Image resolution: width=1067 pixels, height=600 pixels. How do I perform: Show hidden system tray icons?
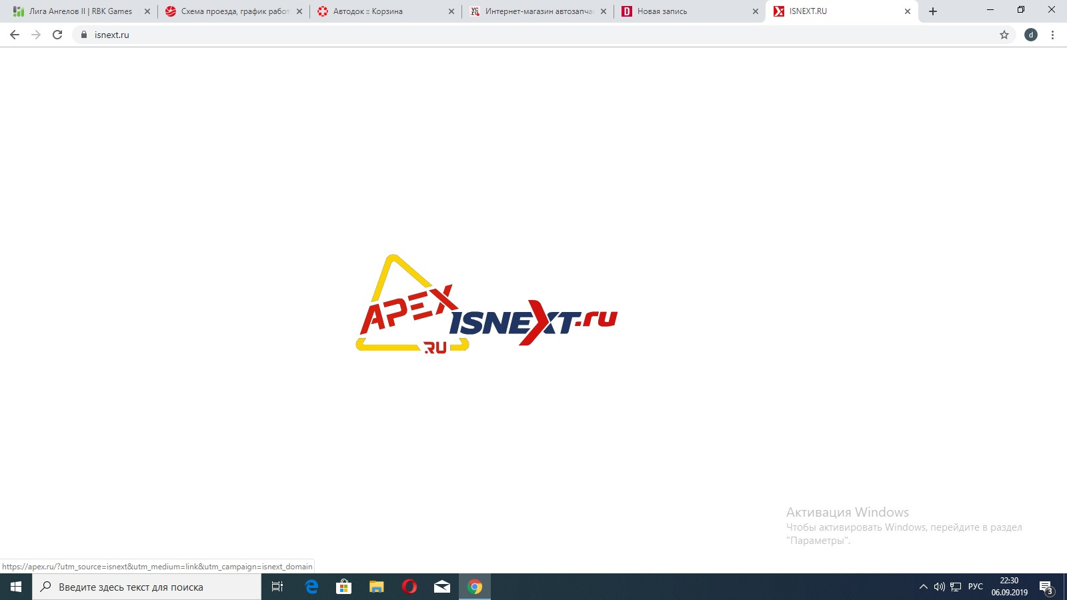coord(924,587)
